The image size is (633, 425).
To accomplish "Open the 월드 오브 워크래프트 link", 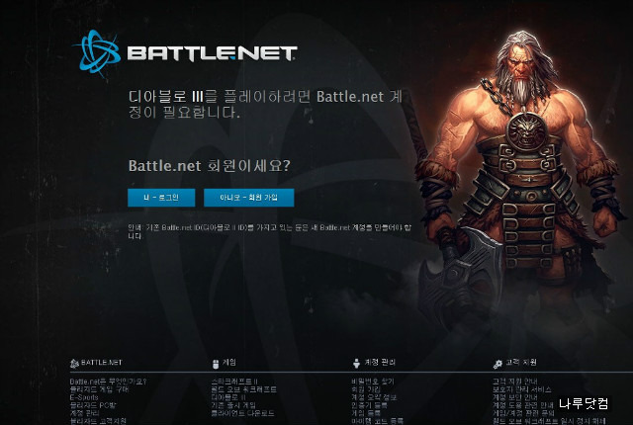I will pyautogui.click(x=244, y=389).
